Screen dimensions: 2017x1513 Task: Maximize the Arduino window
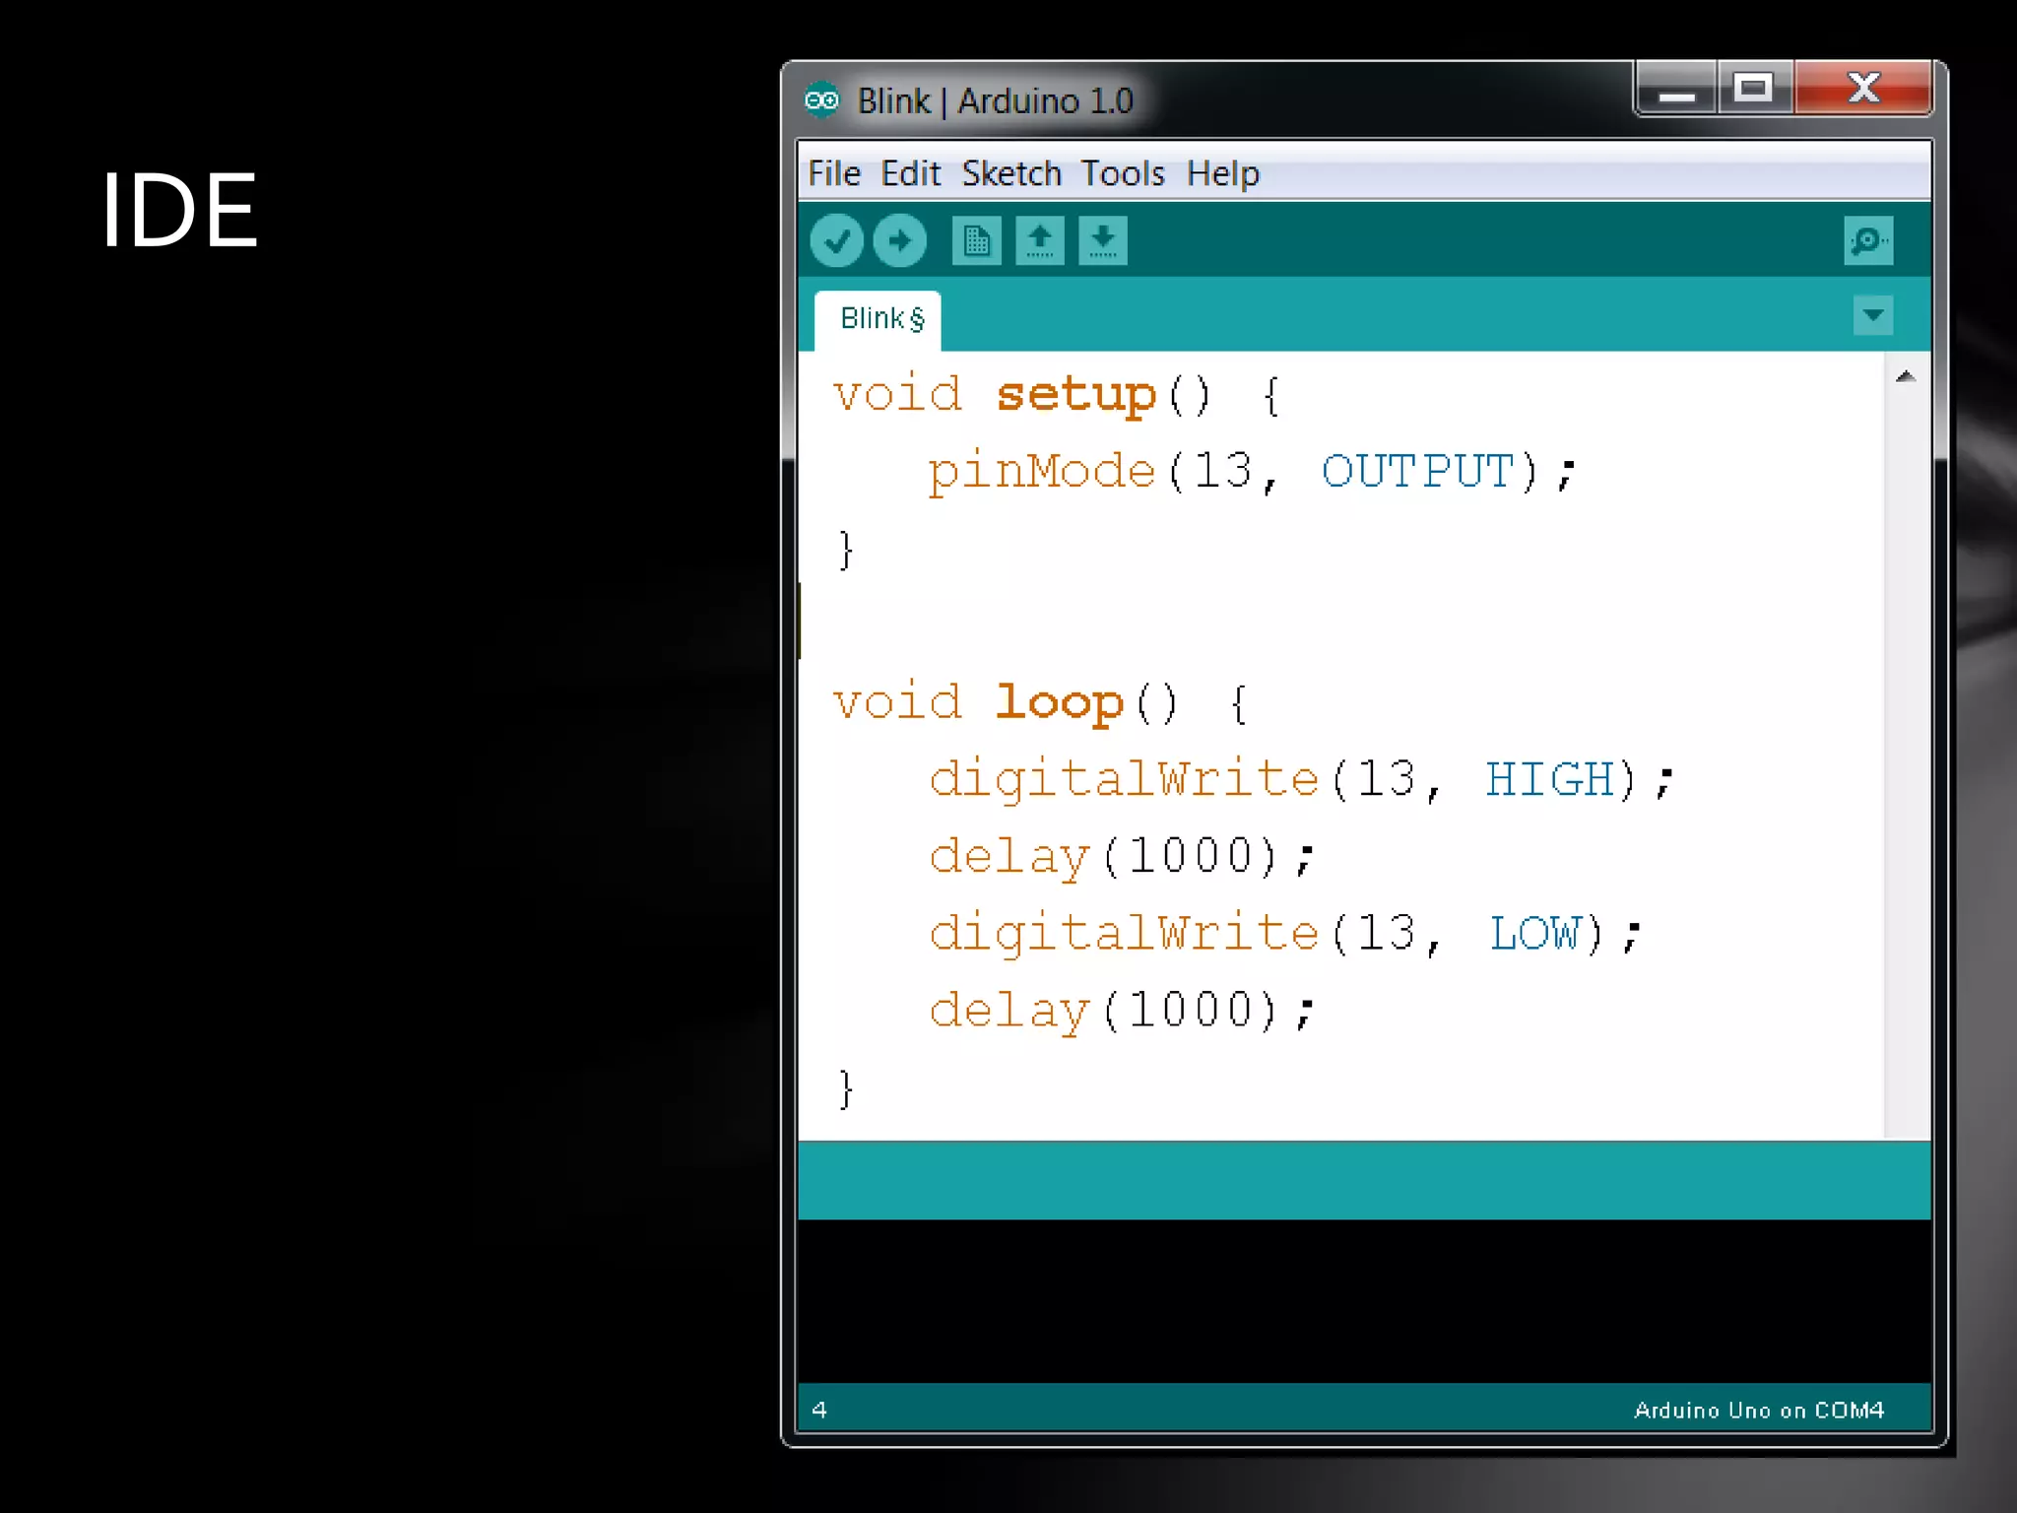[1753, 91]
